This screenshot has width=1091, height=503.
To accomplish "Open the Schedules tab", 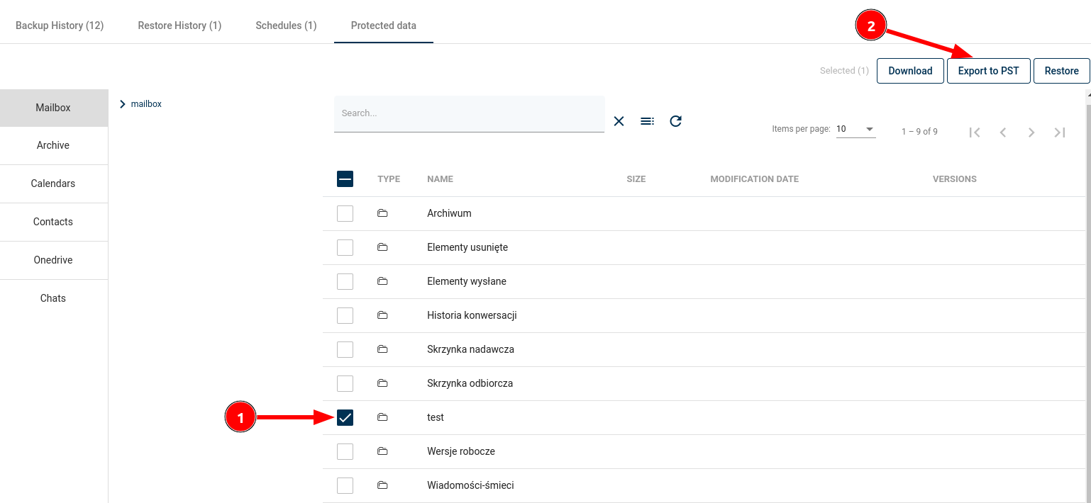I will [x=286, y=26].
